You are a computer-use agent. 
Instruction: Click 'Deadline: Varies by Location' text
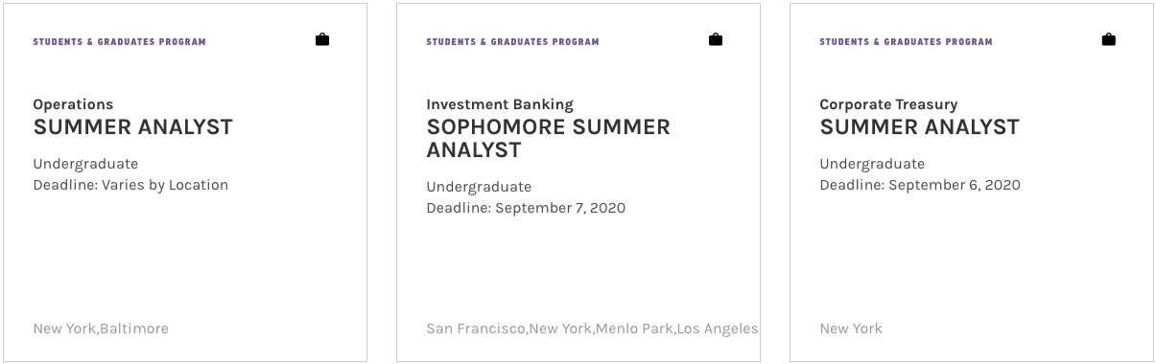point(131,185)
